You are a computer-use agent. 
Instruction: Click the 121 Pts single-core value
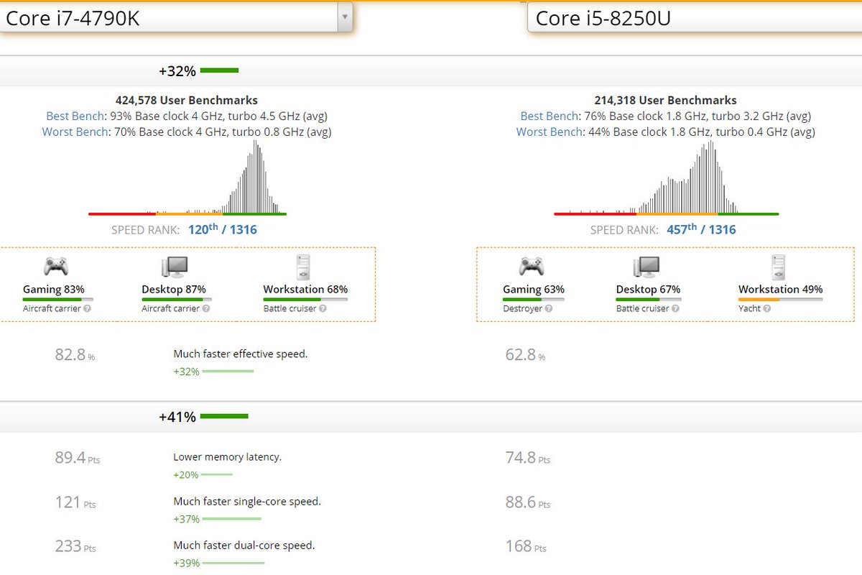coord(75,502)
